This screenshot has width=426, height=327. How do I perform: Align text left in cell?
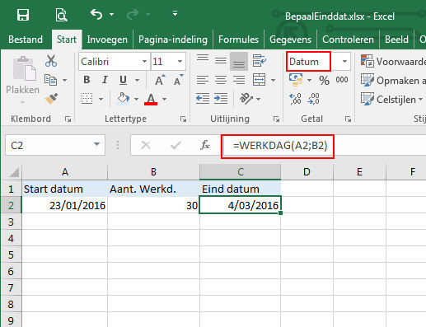coord(203,80)
